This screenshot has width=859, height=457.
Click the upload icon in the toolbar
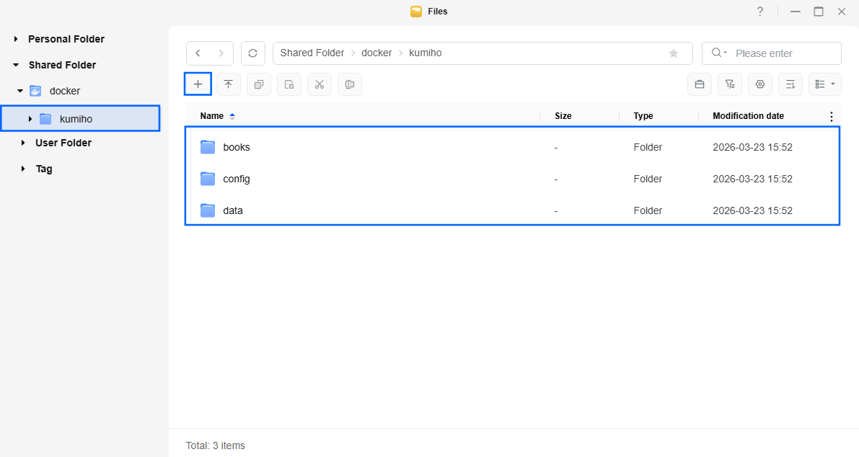click(228, 84)
